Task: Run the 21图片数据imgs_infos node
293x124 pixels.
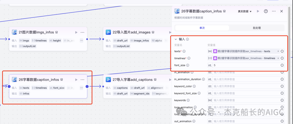Action: (76, 32)
